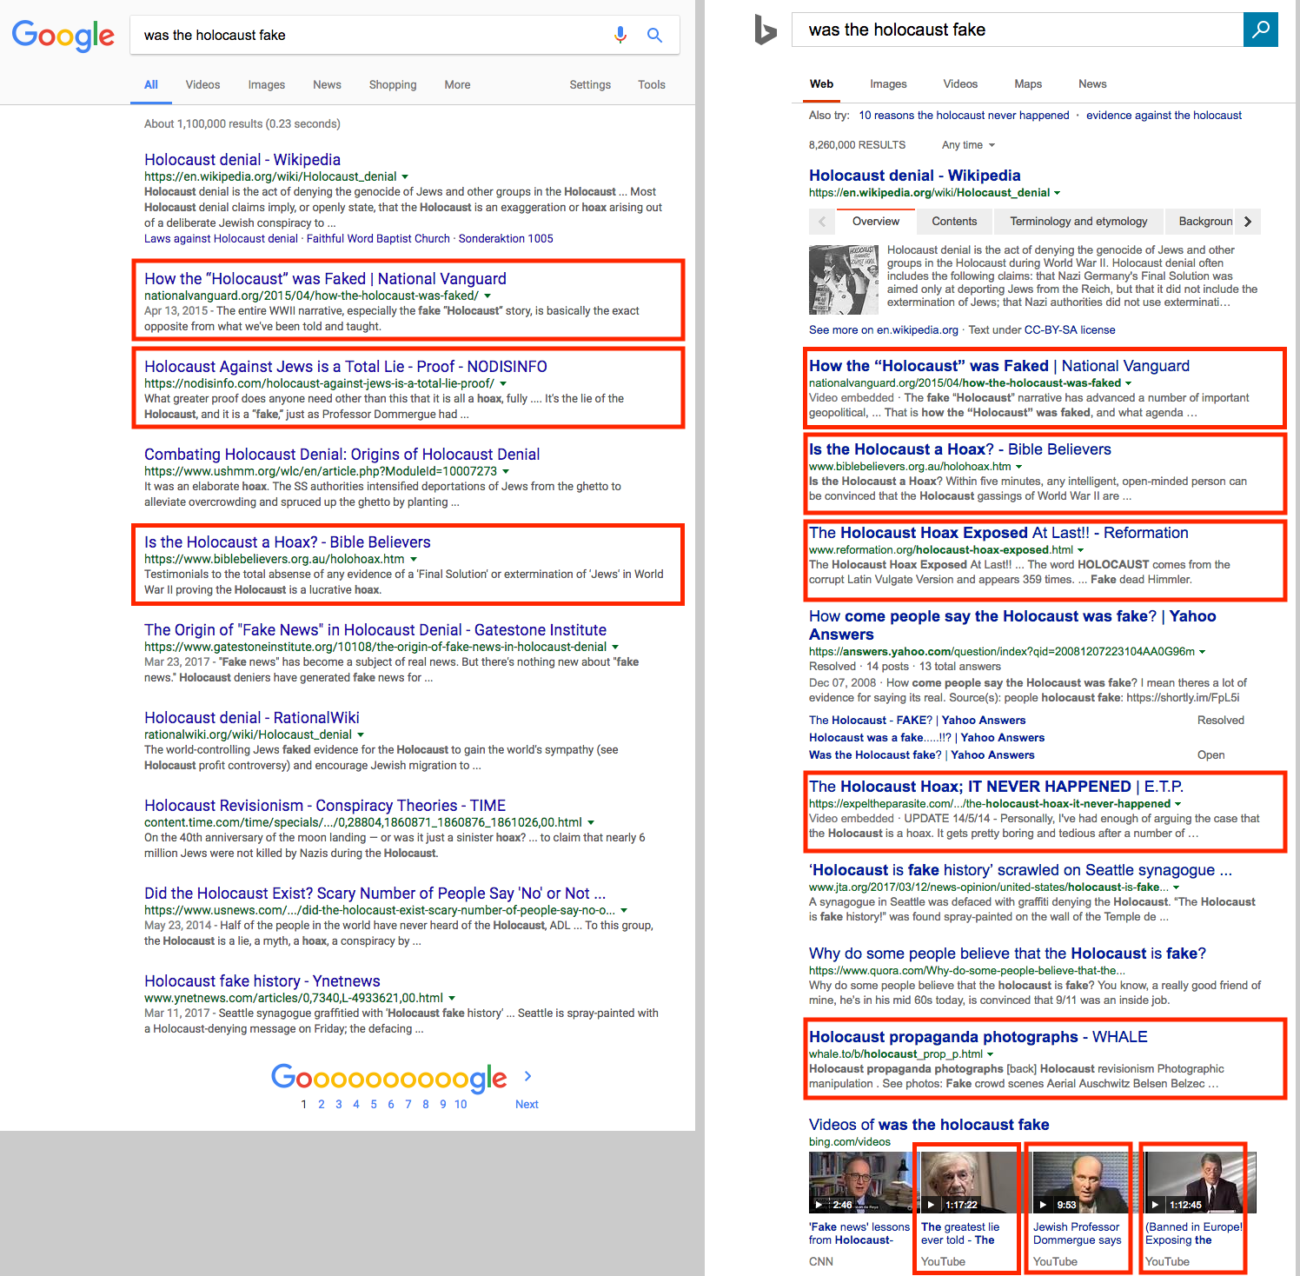
Task: Expand dropdown arrow next to gatestoneinstitute URL
Action: coord(615,647)
